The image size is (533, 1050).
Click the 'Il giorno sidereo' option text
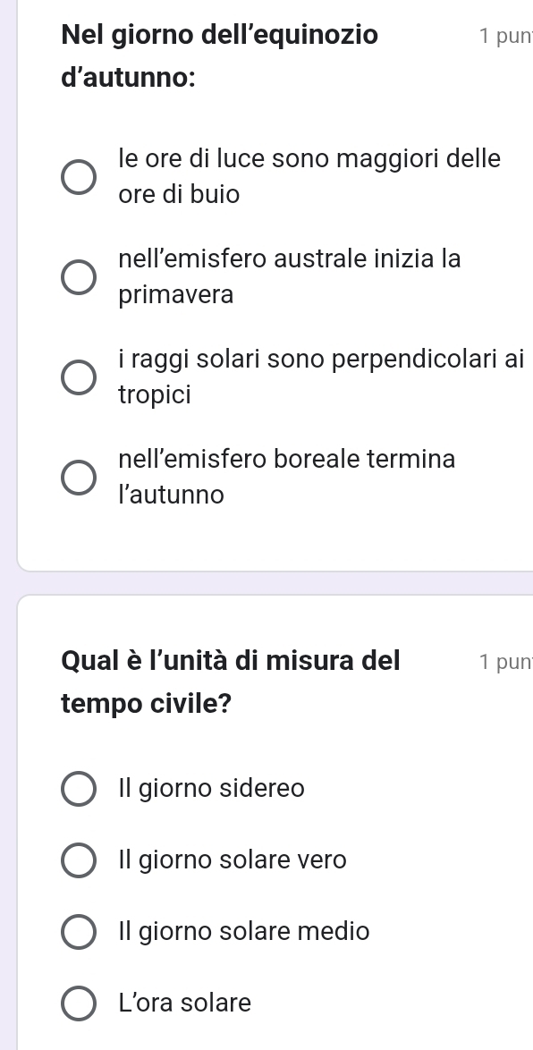click(x=212, y=789)
